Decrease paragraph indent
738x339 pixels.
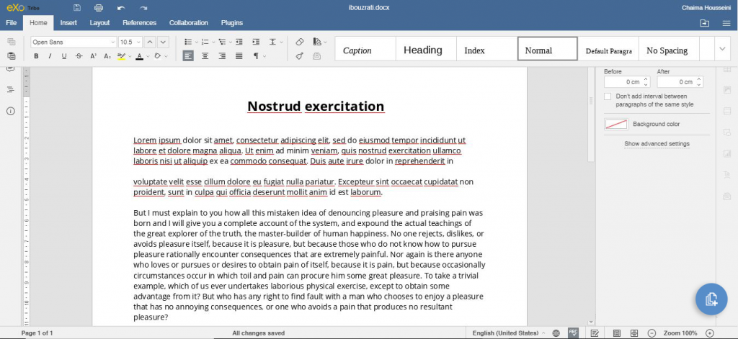[239, 42]
